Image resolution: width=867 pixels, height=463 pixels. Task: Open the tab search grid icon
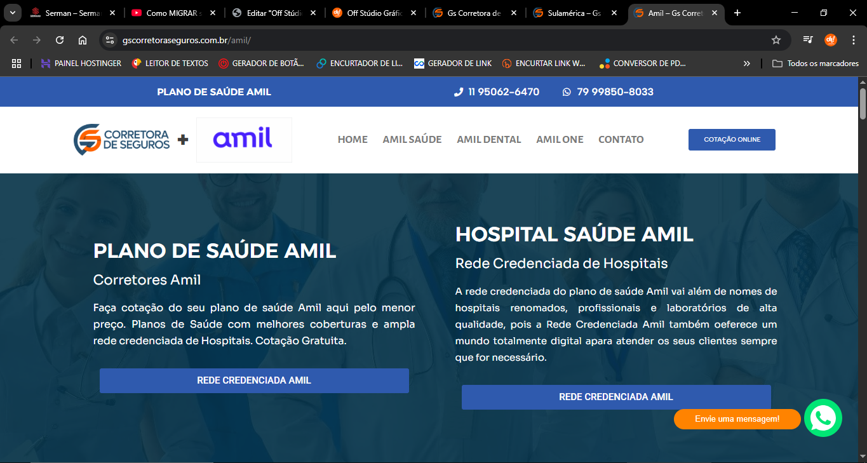tap(17, 63)
